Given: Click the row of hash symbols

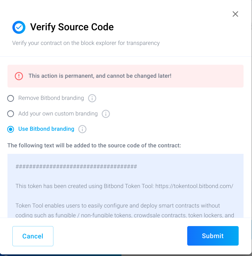Looking at the screenshot, I should (x=76, y=167).
